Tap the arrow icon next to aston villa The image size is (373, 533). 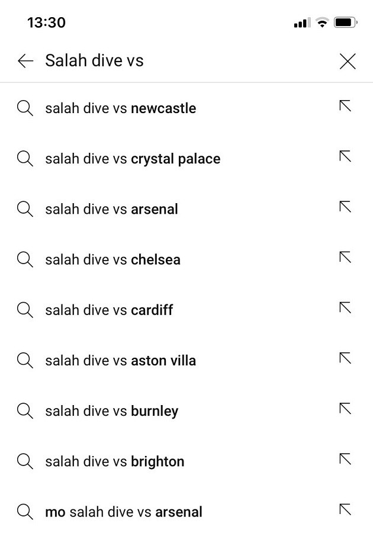tap(345, 358)
